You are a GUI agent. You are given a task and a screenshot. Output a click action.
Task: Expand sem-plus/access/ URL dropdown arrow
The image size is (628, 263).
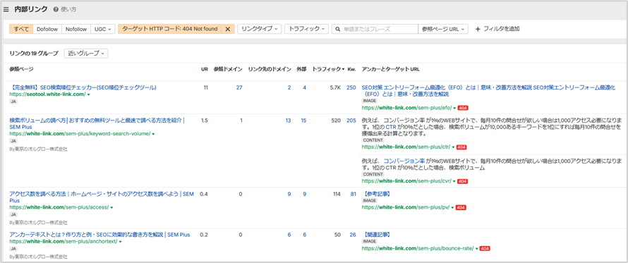[111, 208]
